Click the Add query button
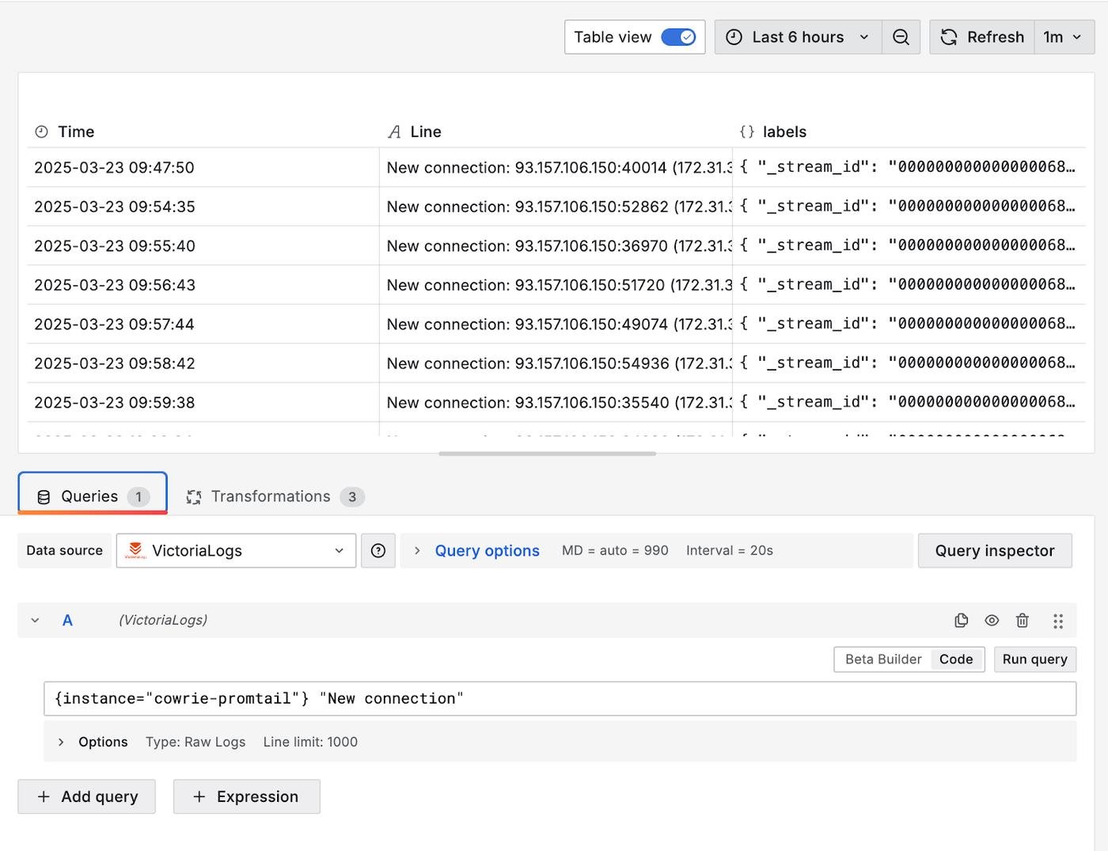 point(87,796)
